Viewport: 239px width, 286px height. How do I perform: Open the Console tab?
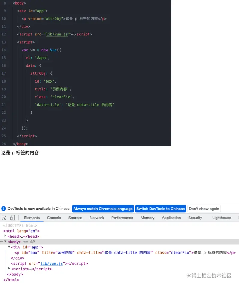click(x=54, y=218)
